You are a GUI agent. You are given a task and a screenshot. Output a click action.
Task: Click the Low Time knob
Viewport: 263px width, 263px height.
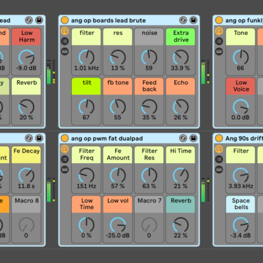(86, 225)
